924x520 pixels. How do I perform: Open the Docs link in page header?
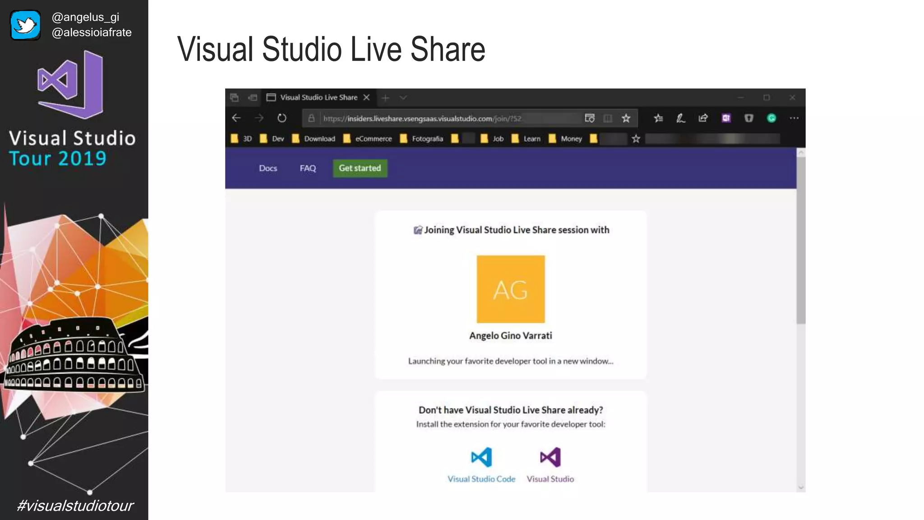[268, 168]
